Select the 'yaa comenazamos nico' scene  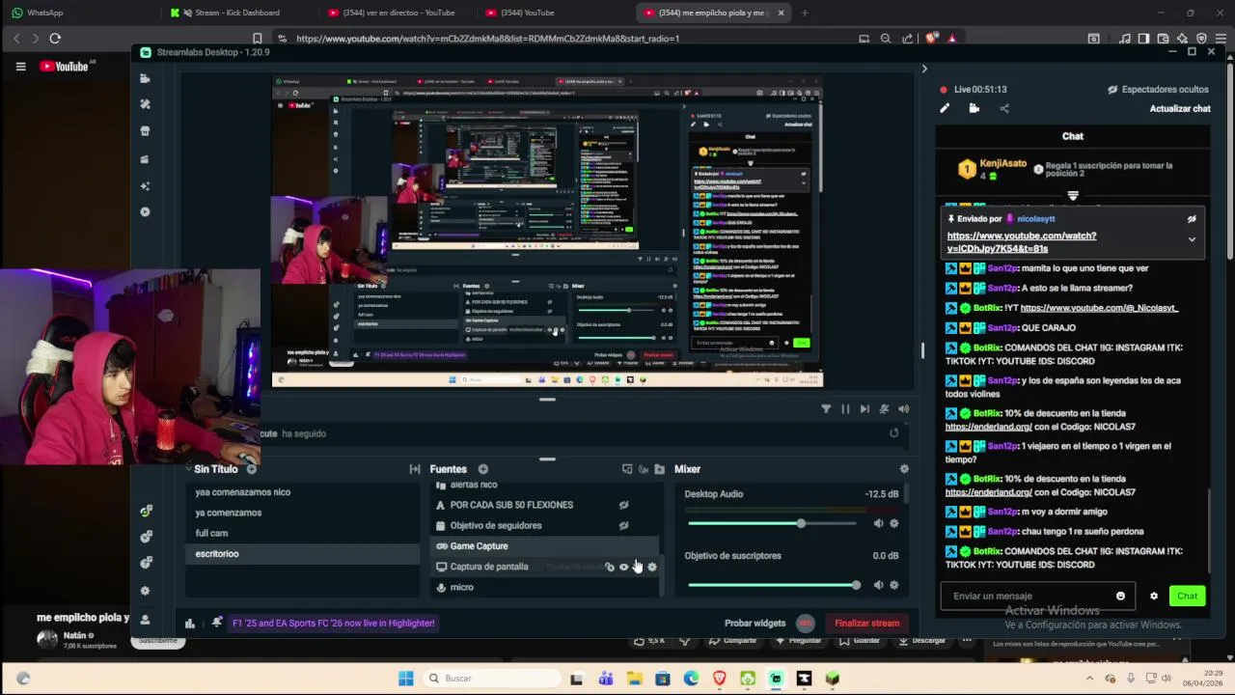[301, 492]
